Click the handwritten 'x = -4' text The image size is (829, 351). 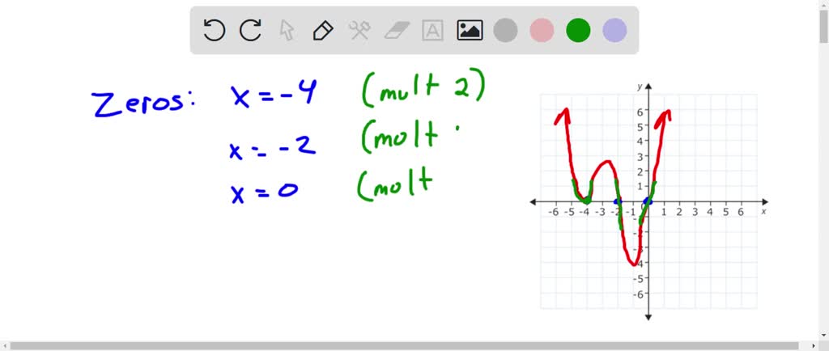click(x=274, y=94)
